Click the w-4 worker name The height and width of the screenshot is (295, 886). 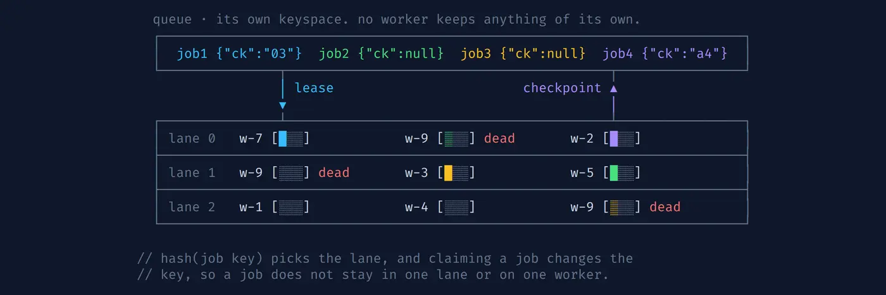(416, 207)
